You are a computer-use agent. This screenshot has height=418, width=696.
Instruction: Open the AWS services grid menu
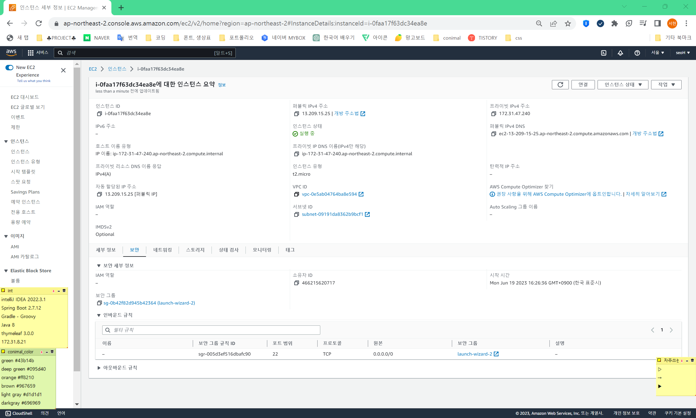click(x=30, y=53)
